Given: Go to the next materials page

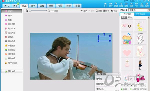Looking at the screenshot, I should click(131, 86).
